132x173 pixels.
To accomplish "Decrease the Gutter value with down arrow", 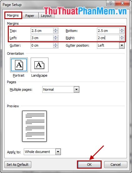I will (x=55, y=47).
